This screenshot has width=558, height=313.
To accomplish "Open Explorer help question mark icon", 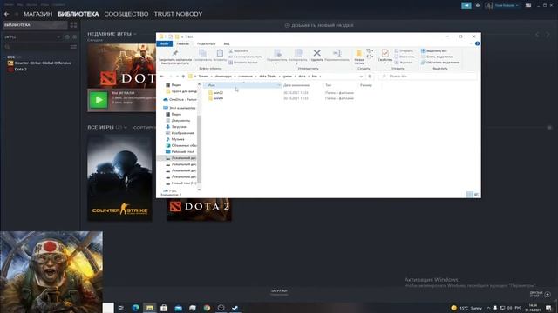I will pyautogui.click(x=477, y=43).
